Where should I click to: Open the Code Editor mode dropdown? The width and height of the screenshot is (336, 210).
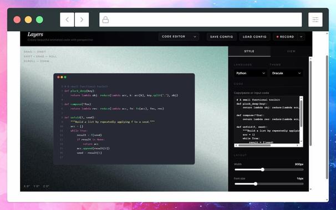(179, 37)
